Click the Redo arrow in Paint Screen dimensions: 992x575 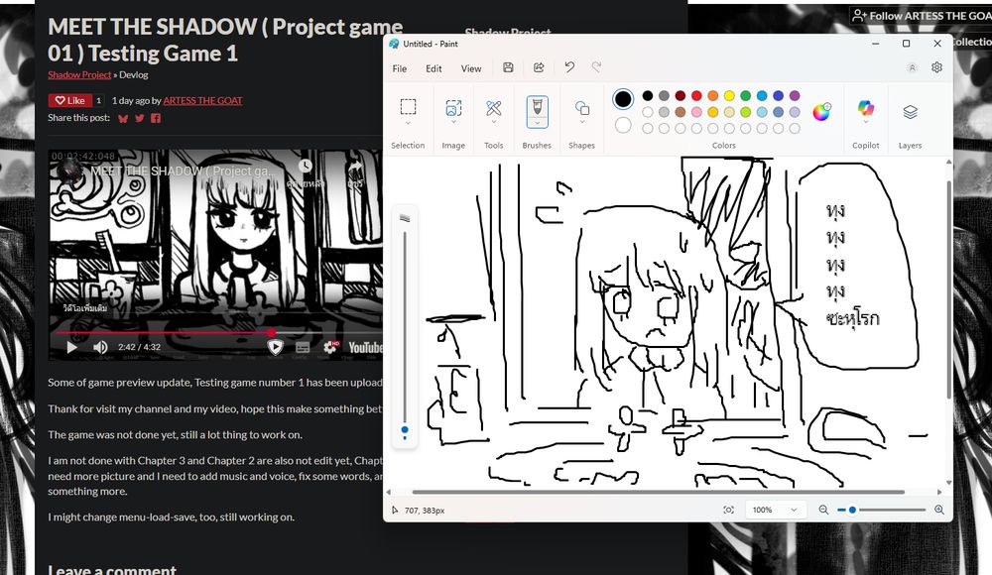point(596,67)
